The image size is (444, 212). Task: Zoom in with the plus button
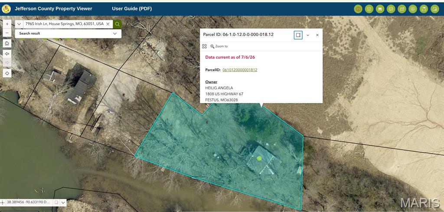[x=7, y=24]
